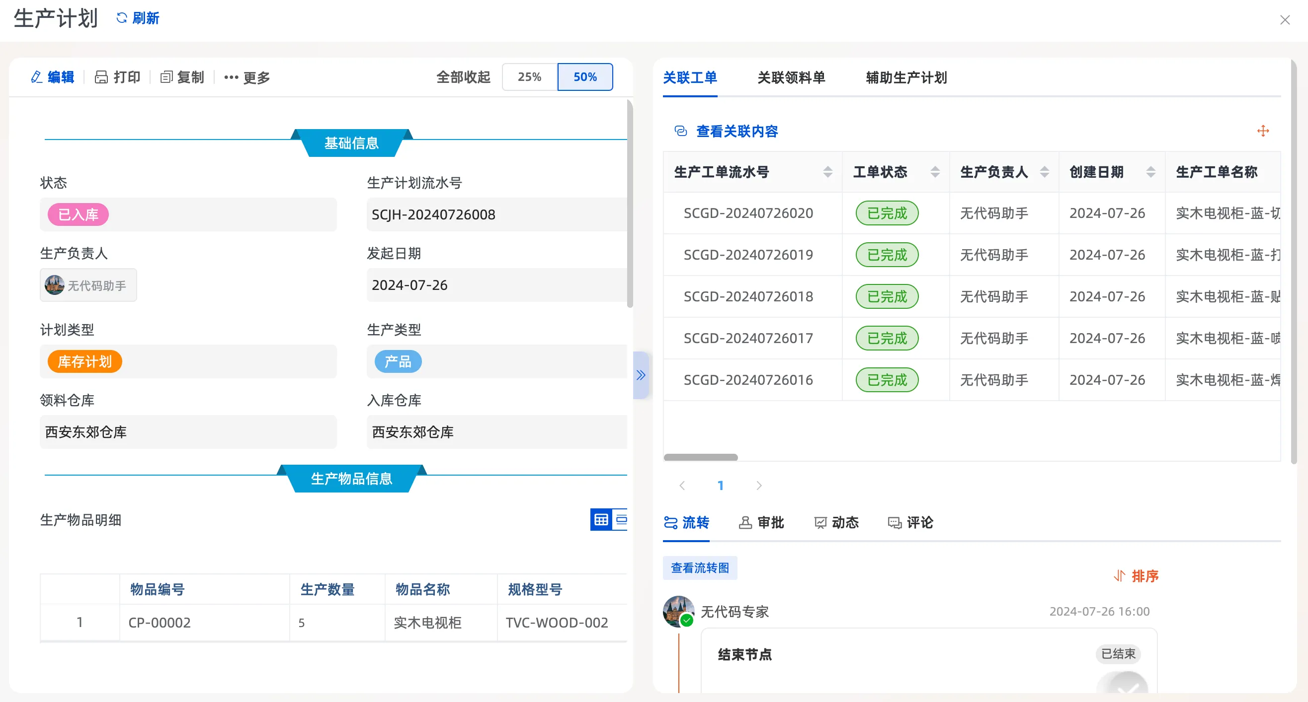The height and width of the screenshot is (702, 1308).
Task: Switch to the 关联领料单 tab
Action: [x=791, y=77]
